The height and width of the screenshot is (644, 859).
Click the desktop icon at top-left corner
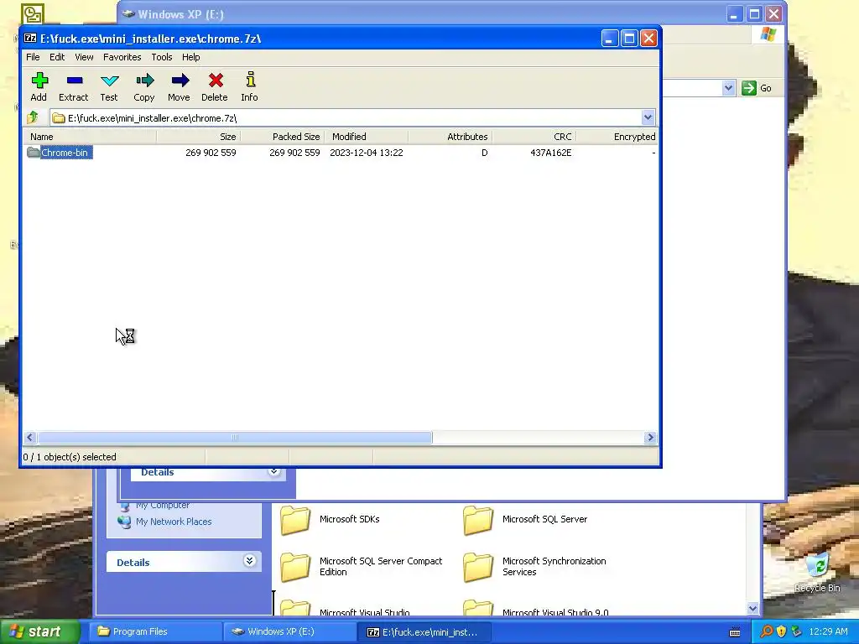[33, 13]
